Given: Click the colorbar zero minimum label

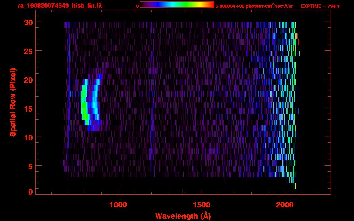Looking at the screenshot, I should [137, 6].
